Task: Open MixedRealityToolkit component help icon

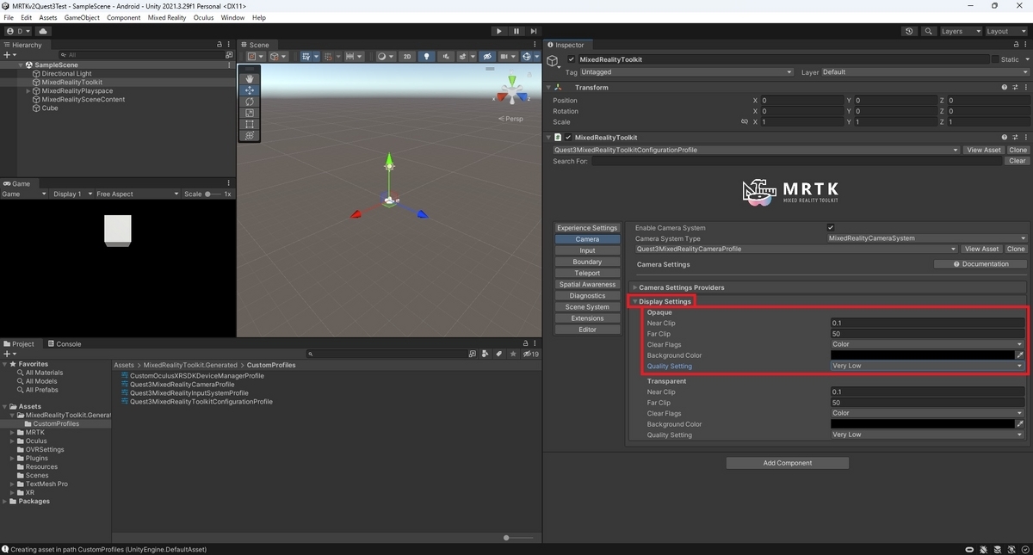Action: [x=1004, y=137]
